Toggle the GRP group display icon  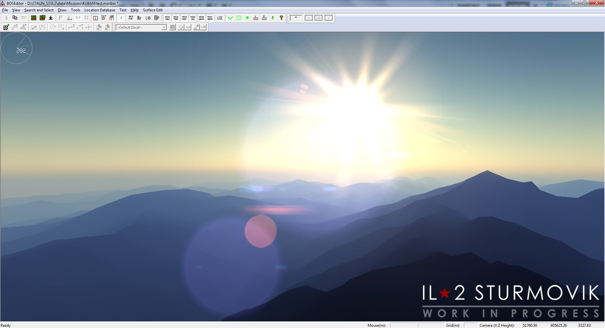(x=112, y=18)
